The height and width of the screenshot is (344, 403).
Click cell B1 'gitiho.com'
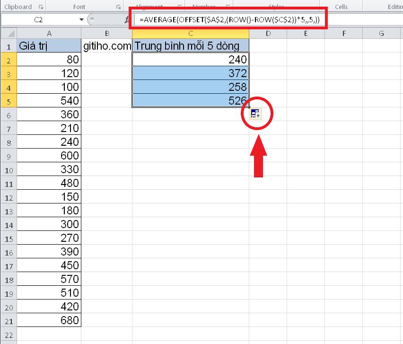coord(106,45)
